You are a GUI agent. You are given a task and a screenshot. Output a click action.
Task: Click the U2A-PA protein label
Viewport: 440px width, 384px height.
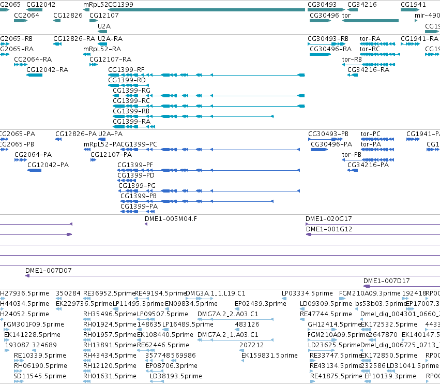[x=110, y=134]
